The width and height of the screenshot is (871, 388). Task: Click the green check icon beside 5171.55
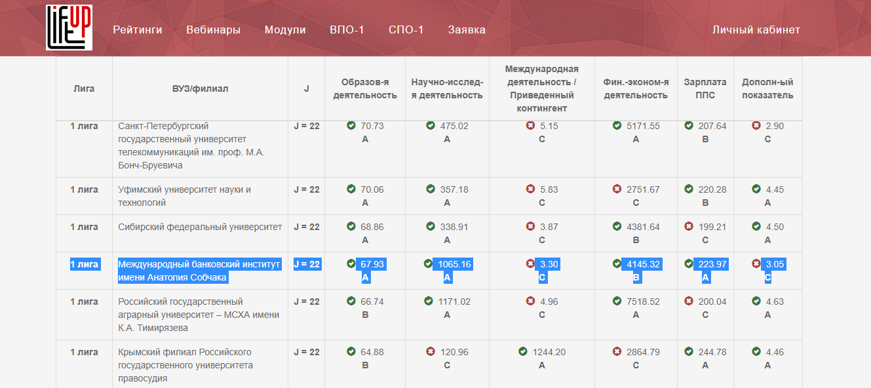click(617, 126)
